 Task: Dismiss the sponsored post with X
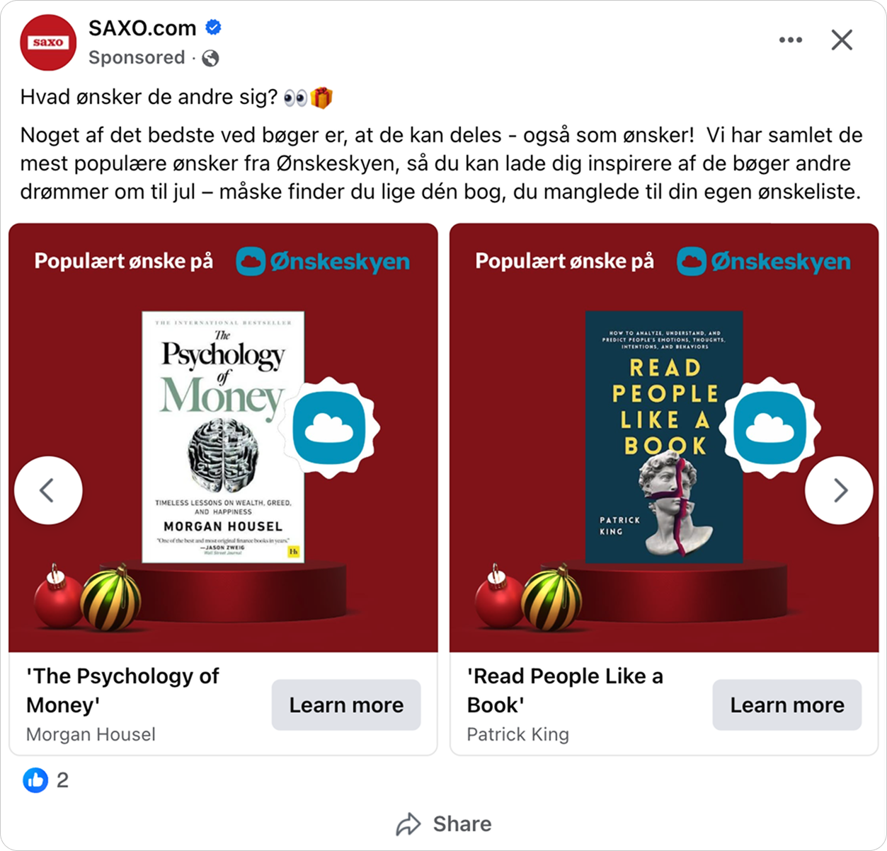coord(842,40)
